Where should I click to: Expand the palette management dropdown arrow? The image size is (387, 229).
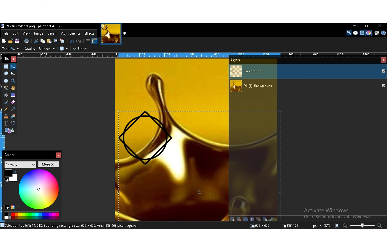[x=18, y=207]
